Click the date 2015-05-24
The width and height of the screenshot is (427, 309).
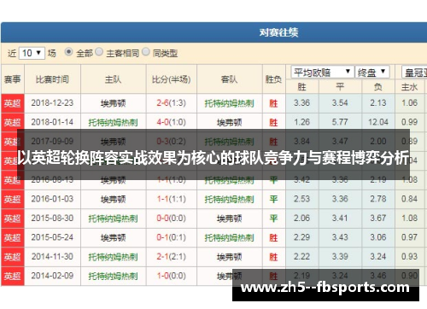tap(52, 237)
